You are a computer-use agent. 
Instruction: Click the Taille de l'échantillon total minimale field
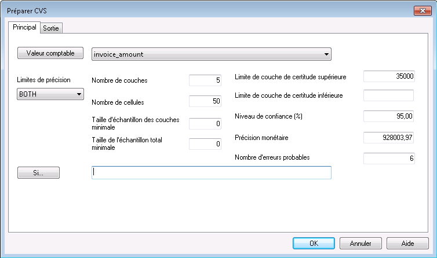(x=205, y=144)
